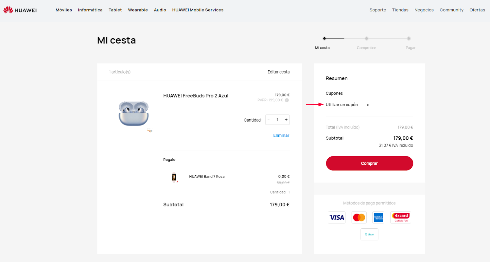Select the Cupones heading
Screen dimensions: 490x262
(x=334, y=93)
